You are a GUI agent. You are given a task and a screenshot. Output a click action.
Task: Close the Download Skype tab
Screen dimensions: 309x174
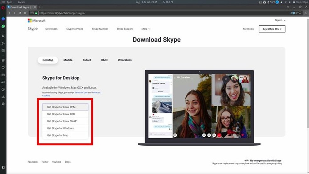coord(35,7)
